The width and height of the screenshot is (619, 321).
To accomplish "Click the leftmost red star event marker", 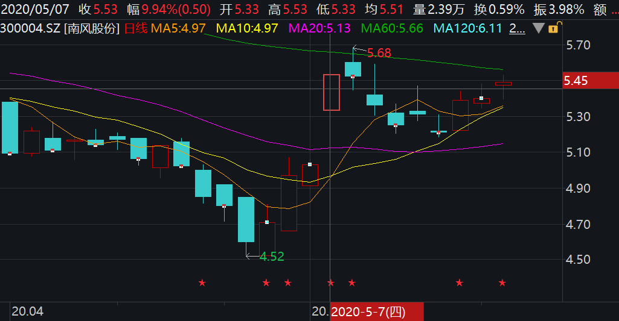I will 202,282.
